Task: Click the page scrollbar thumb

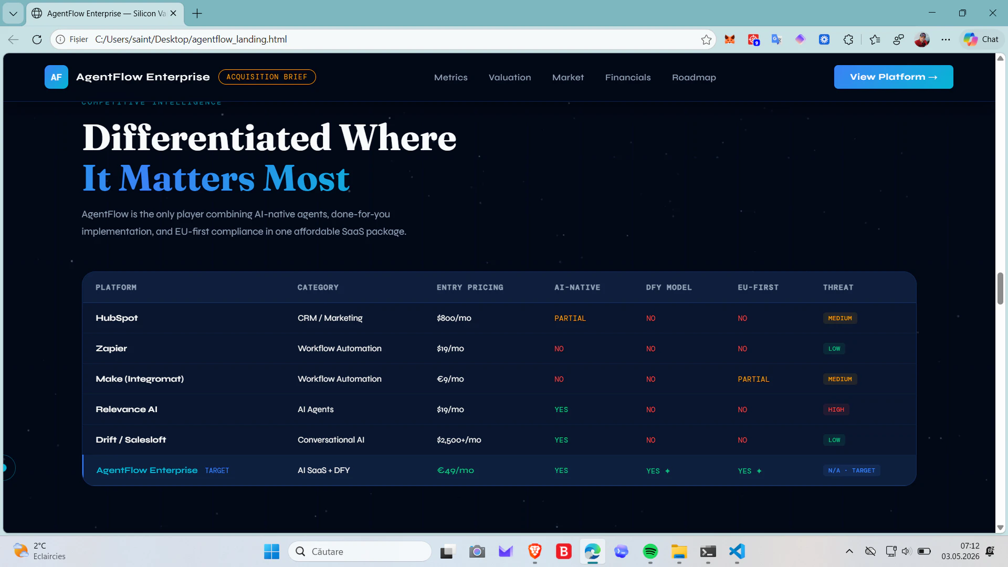Action: (x=1000, y=288)
